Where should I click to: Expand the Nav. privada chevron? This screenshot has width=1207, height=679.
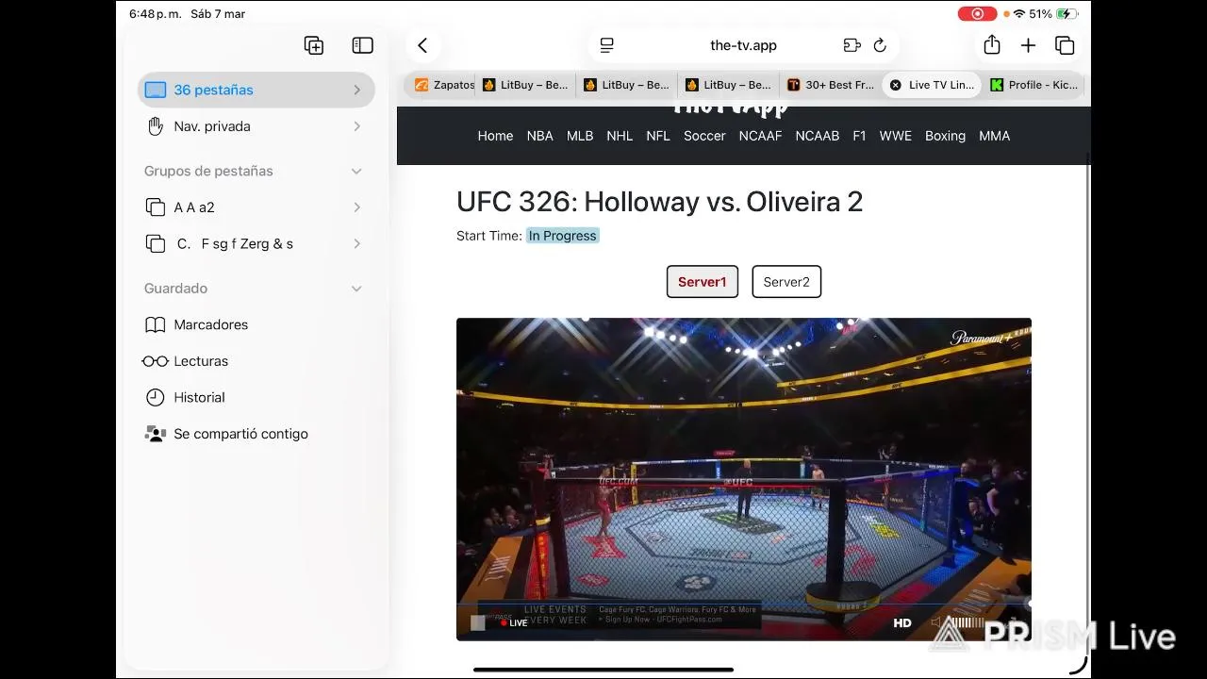[356, 126]
